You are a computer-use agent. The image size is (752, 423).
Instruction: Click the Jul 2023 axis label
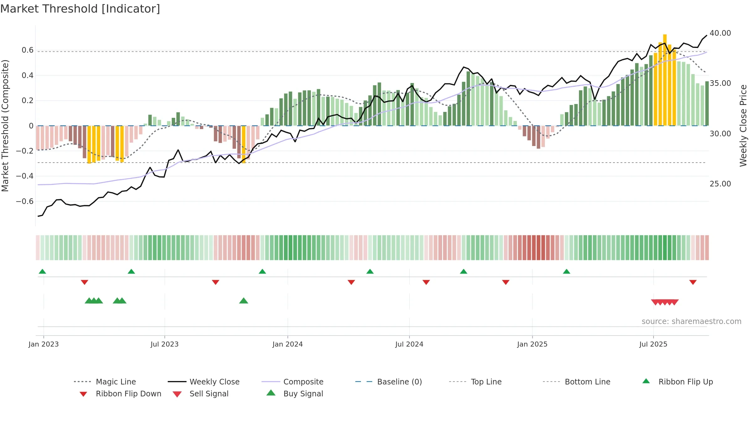pos(164,344)
